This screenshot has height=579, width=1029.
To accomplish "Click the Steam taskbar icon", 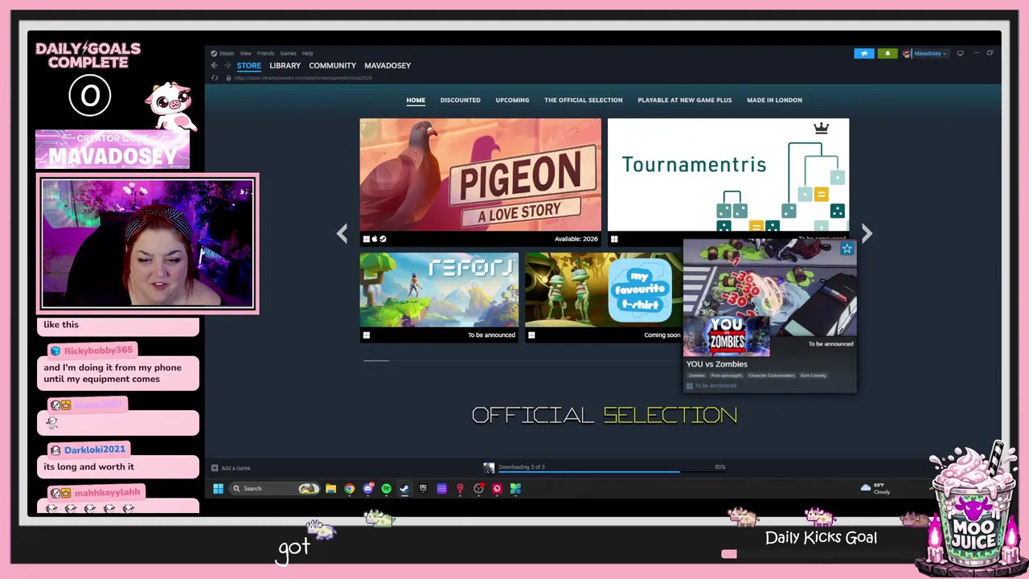I will [x=404, y=488].
